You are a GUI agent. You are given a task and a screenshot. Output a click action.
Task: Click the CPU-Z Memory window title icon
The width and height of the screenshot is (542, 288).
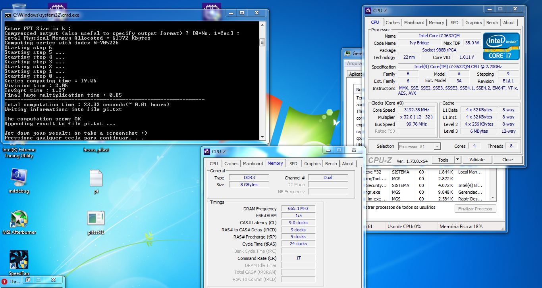tap(207, 151)
